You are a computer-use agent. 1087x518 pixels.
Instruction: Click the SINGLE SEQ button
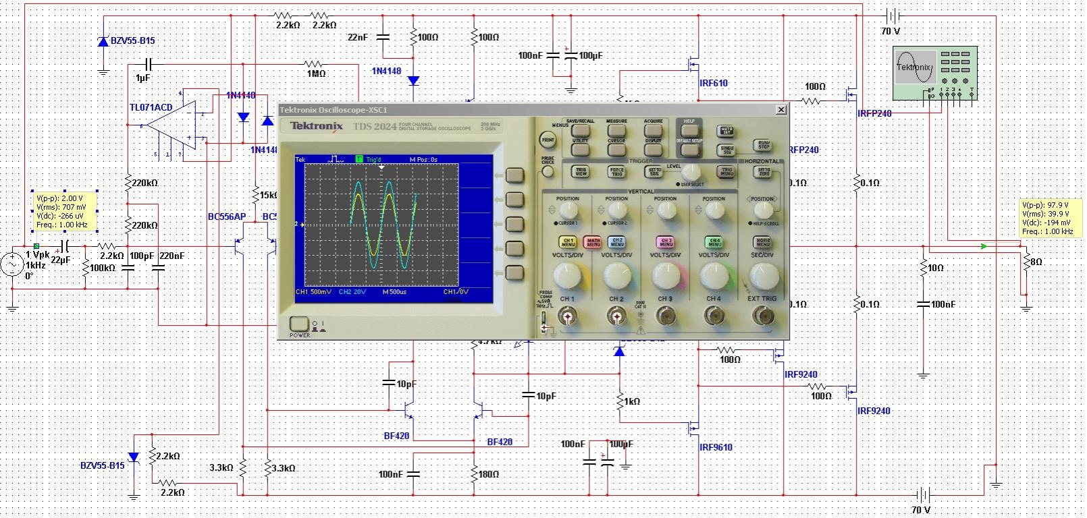click(x=726, y=150)
